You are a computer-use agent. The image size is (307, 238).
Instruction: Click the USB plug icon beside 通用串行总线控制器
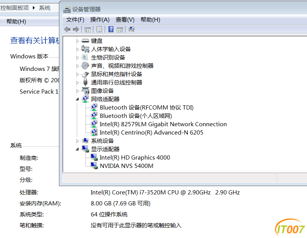pos(85,82)
